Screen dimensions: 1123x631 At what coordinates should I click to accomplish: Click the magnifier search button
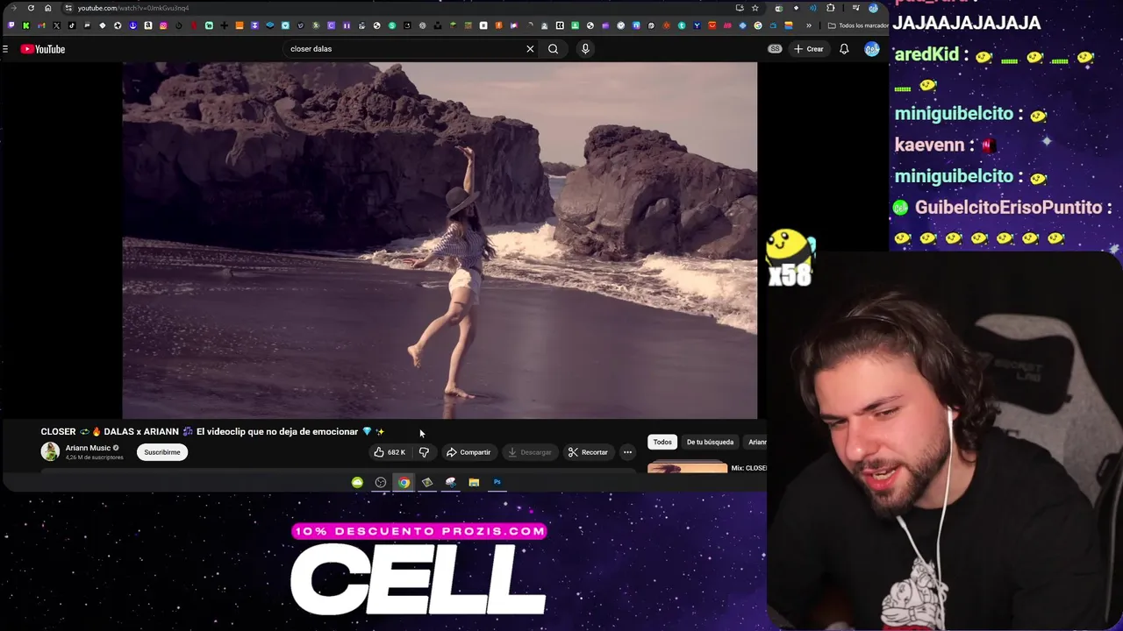tap(553, 49)
